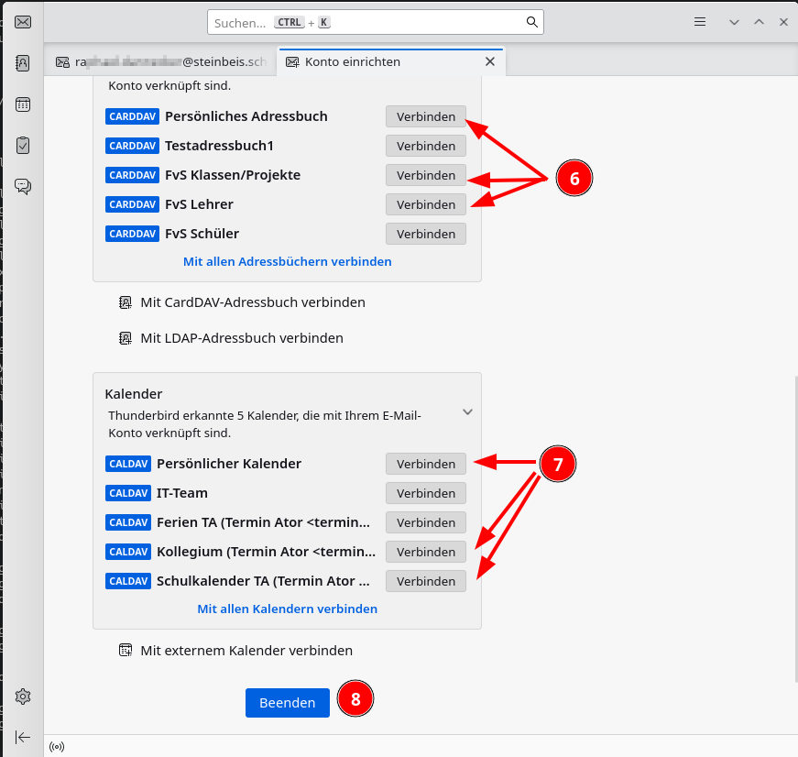
Task: Open the Mail space in sidebar
Action: click(x=23, y=22)
